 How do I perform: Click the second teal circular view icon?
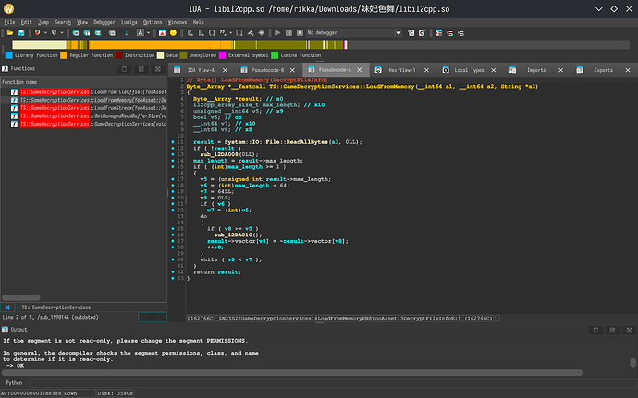point(87,33)
